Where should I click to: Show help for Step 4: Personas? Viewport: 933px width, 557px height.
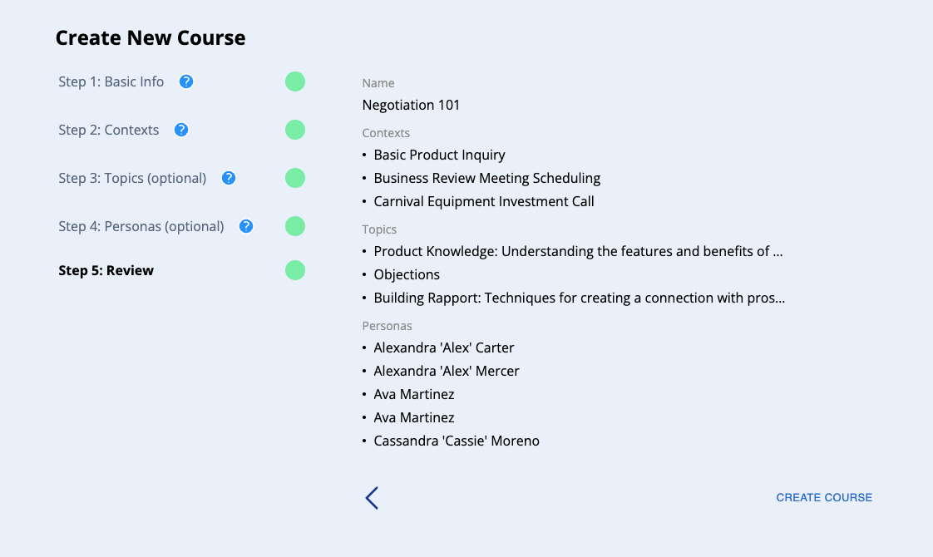click(x=246, y=226)
